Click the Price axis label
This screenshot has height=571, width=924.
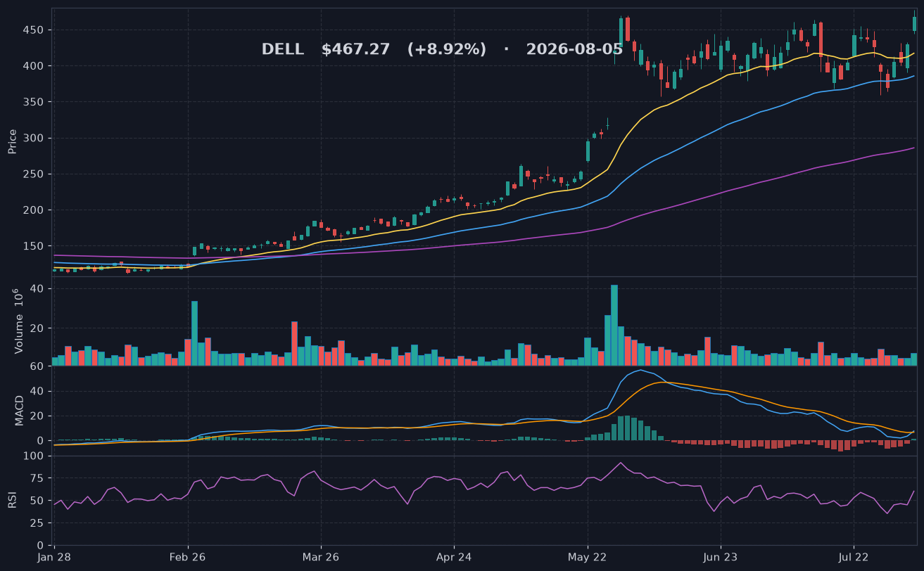(12, 141)
